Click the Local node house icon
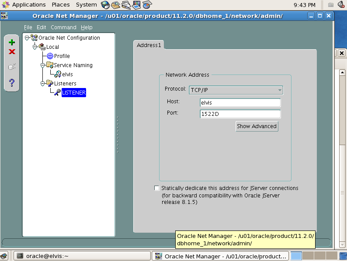Viewport: 347px width, 261px height. (x=42, y=47)
